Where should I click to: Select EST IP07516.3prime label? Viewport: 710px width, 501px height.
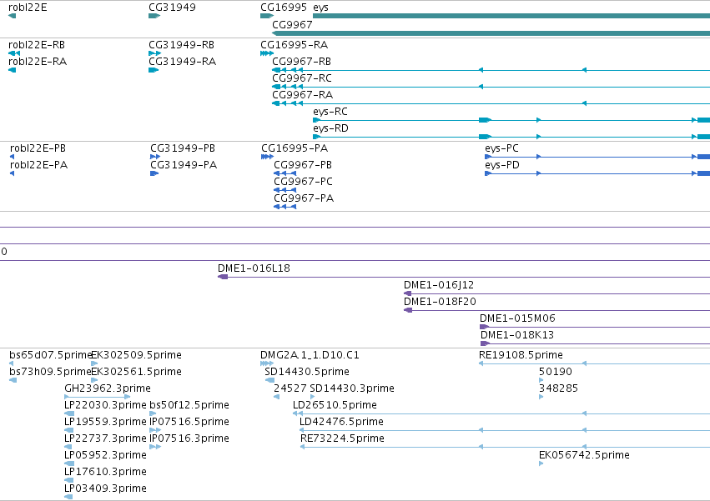tap(189, 439)
